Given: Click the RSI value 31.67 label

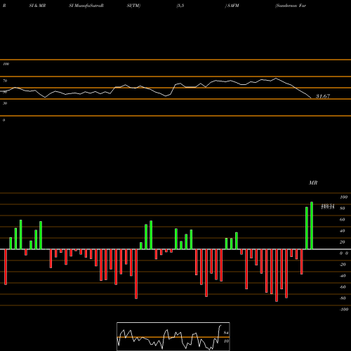Looking at the screenshot, I should pos(323,96).
